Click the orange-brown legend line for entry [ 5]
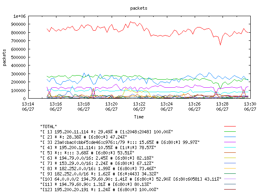Image resolution: width=258 pixels, height=194 pixels. (x=230, y=153)
